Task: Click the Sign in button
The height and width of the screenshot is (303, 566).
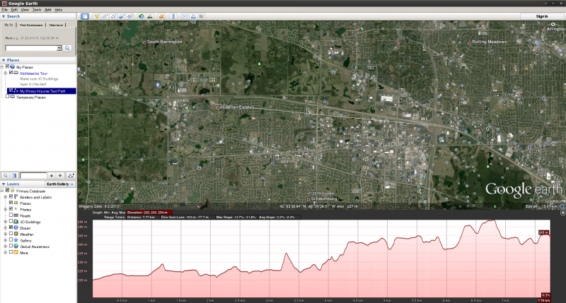Action: click(x=542, y=16)
